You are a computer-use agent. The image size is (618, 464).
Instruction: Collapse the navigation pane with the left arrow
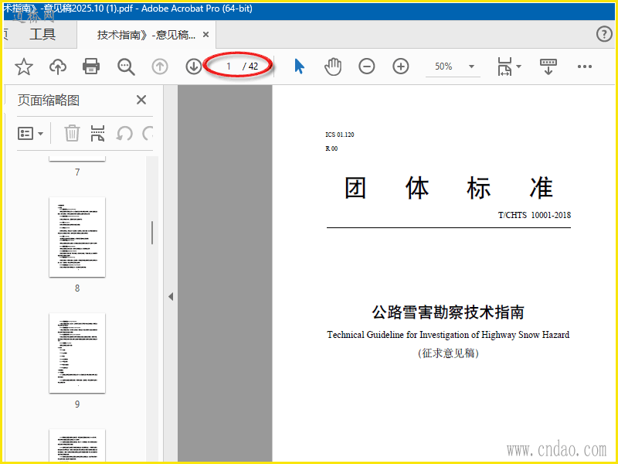[x=171, y=297]
